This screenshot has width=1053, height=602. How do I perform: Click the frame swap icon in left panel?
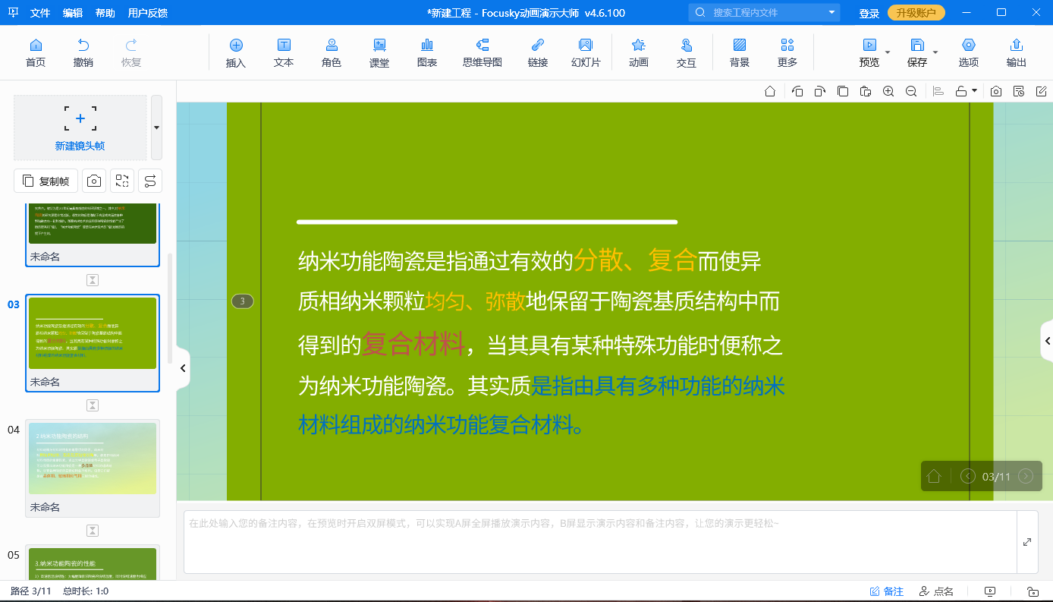pos(122,181)
